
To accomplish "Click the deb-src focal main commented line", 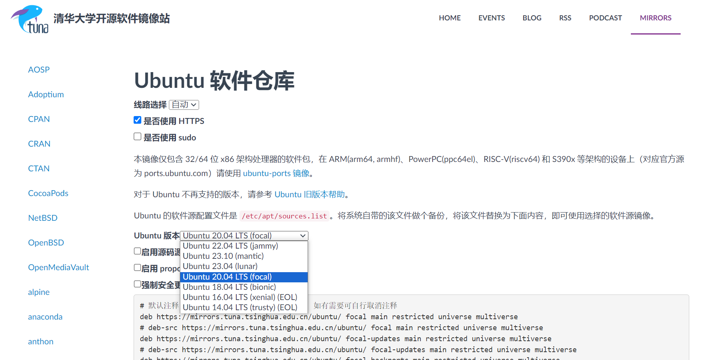I will [341, 328].
